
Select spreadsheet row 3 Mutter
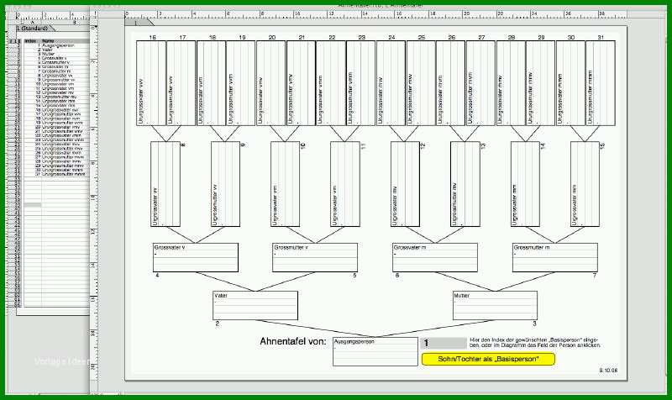[x=56, y=54]
